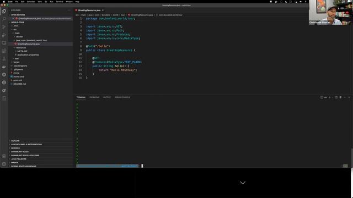Click the com.bowland.world.tour breadcrumb symbol
The height and width of the screenshot is (198, 353).
tap(170, 15)
